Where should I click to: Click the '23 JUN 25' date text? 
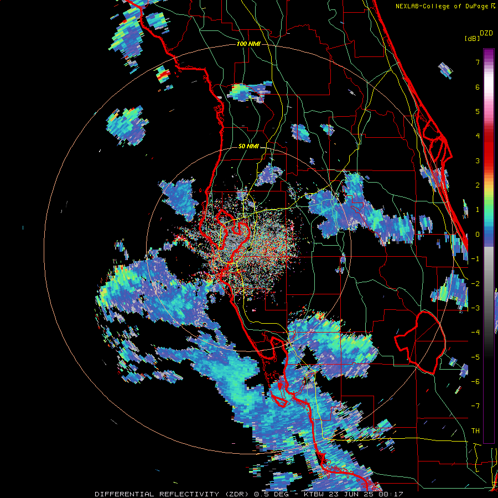click(351, 494)
